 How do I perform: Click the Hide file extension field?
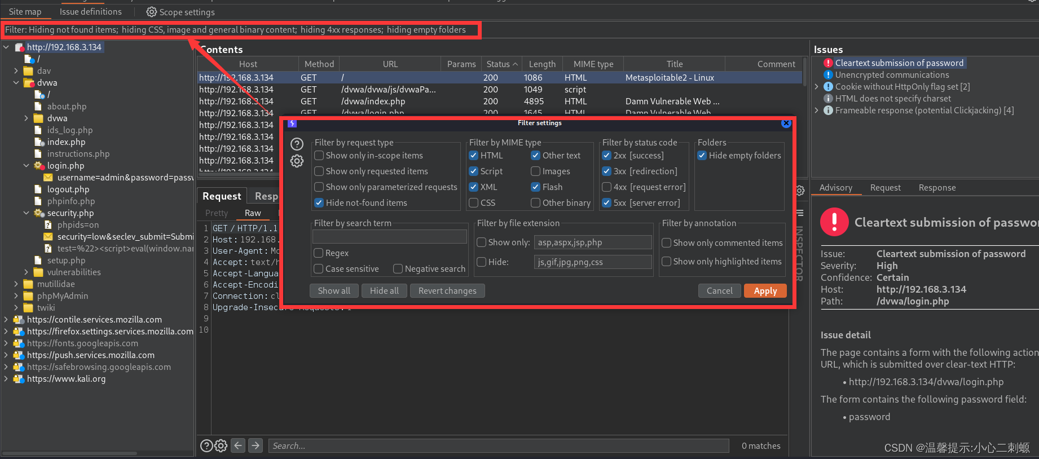click(x=593, y=262)
